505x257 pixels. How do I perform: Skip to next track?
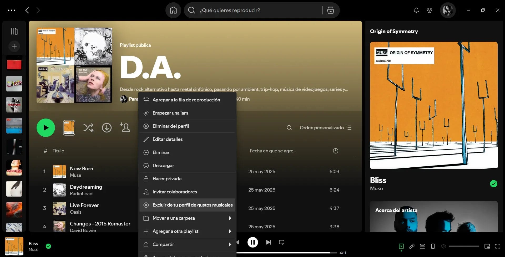(268, 242)
